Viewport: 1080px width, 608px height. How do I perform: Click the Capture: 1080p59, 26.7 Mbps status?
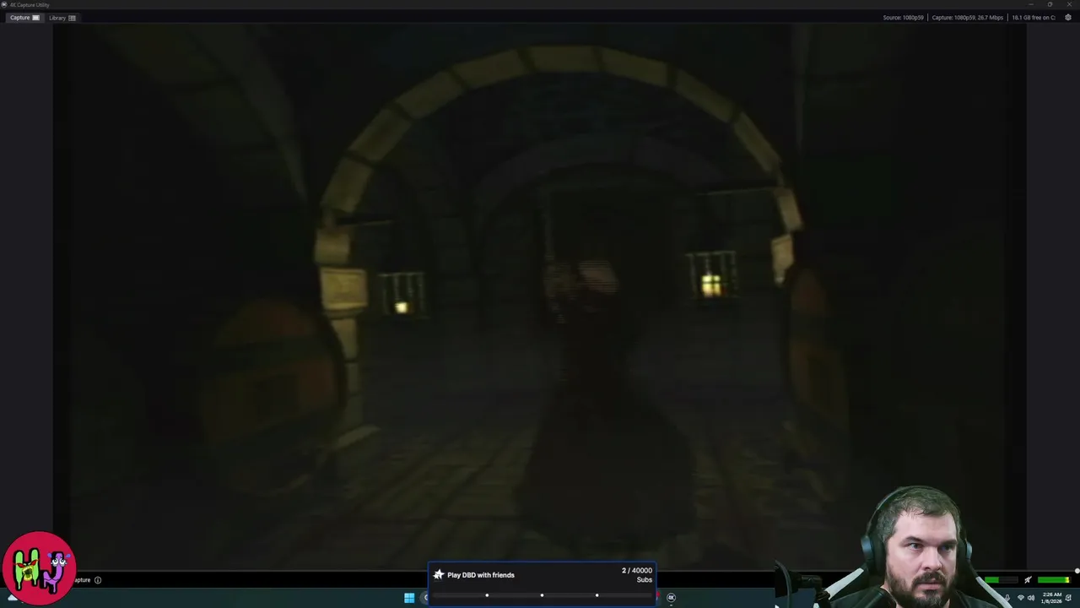click(x=967, y=18)
